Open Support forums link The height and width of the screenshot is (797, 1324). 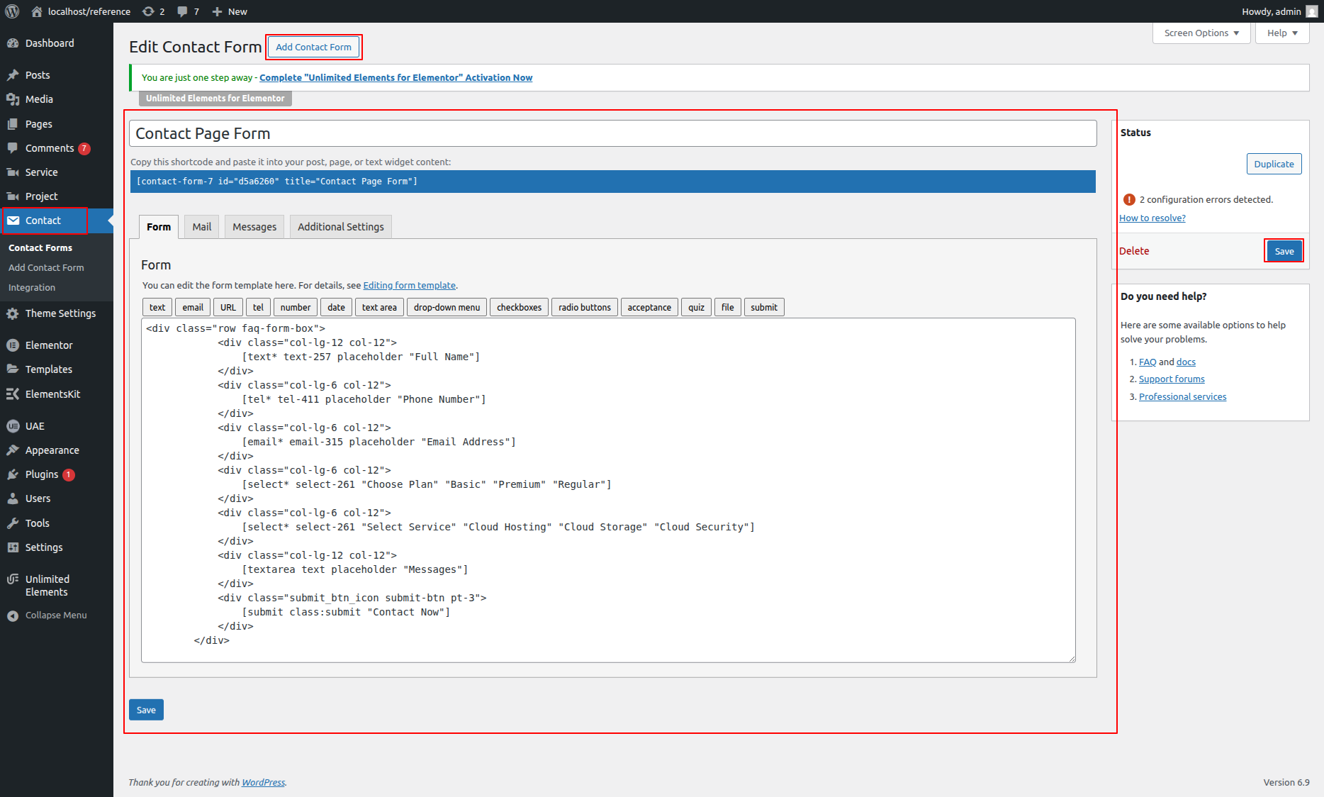coord(1172,379)
